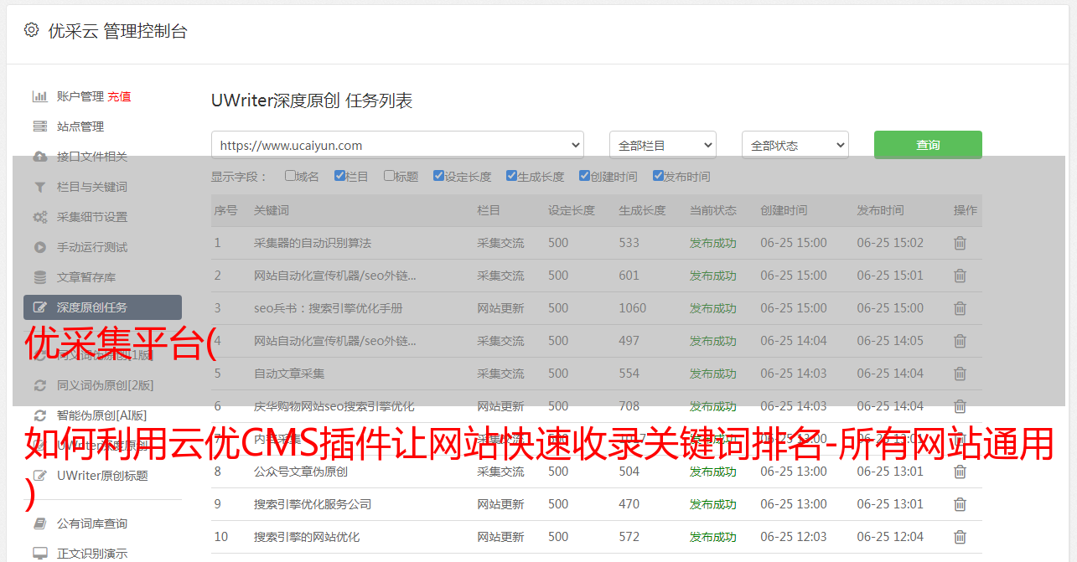
Task: Delete row 5 自动文章采集 task
Action: (x=960, y=374)
